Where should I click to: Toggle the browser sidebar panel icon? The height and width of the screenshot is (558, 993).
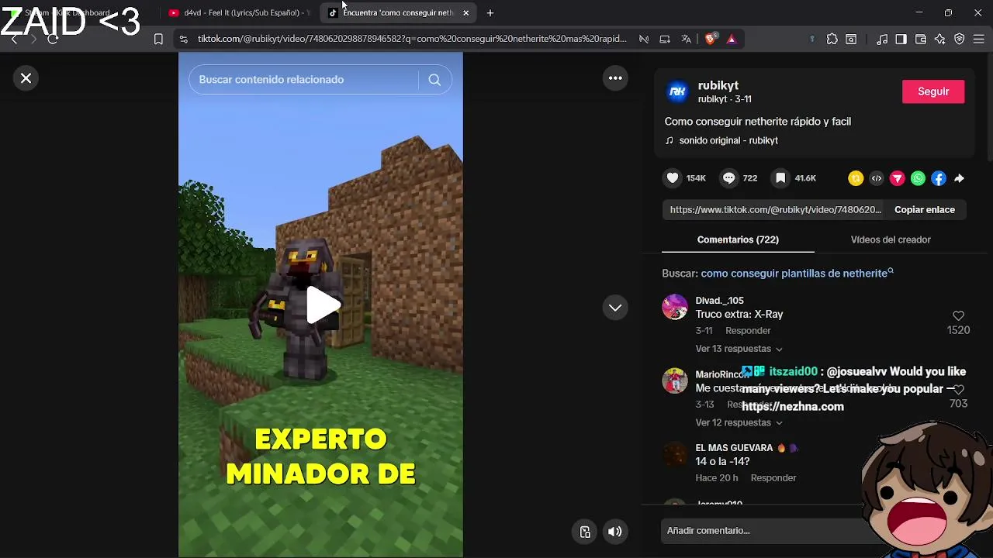901,39
